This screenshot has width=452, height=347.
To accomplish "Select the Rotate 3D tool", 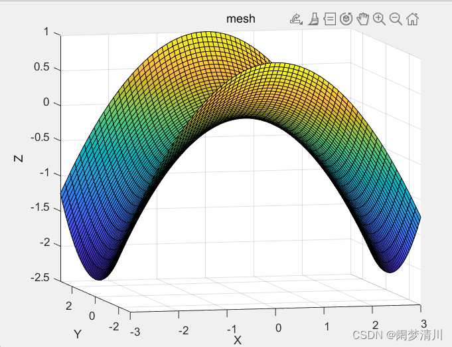I will point(346,19).
